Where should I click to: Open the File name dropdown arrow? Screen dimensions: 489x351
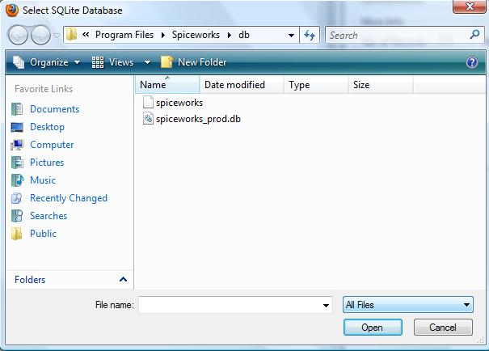[326, 305]
